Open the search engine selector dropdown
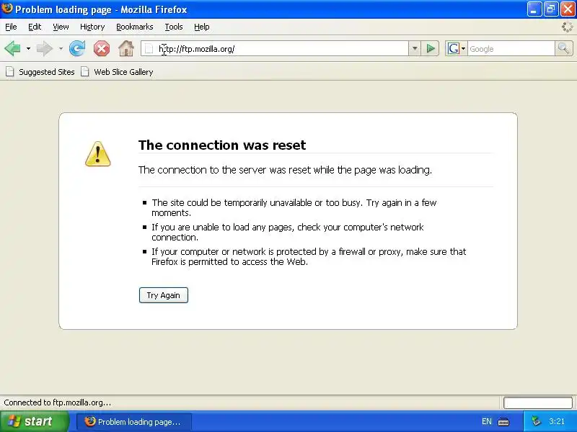This screenshot has height=432, width=577. 463,48
